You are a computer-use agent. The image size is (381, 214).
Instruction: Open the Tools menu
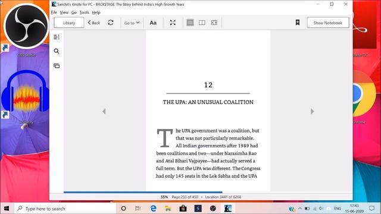point(84,12)
